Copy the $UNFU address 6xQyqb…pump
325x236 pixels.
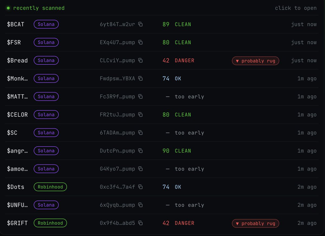click(x=140, y=205)
